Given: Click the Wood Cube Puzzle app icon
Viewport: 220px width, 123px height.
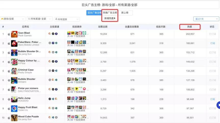Looking at the screenshot, I should pos(14,118).
